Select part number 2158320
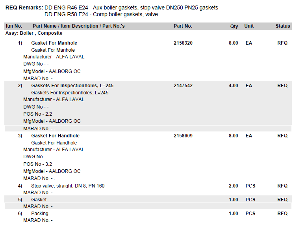This screenshot has width=293, height=225. pos(183,43)
